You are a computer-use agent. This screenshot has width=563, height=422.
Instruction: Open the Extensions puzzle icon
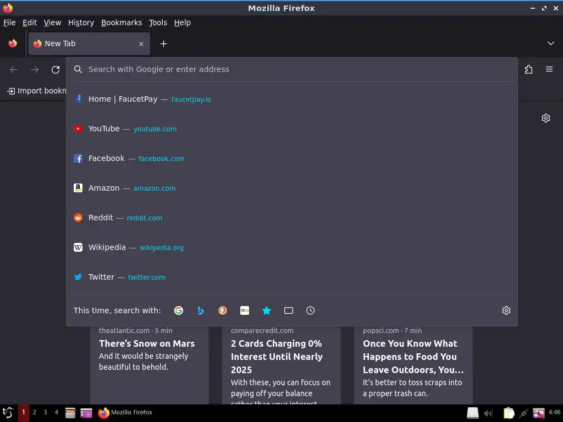(x=528, y=69)
